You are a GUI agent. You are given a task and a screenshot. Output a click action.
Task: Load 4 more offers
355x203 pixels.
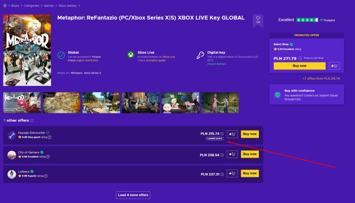click(x=133, y=195)
